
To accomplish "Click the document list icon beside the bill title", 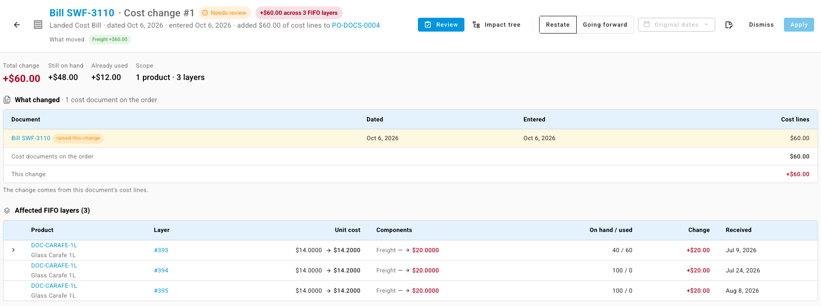I will (38, 25).
